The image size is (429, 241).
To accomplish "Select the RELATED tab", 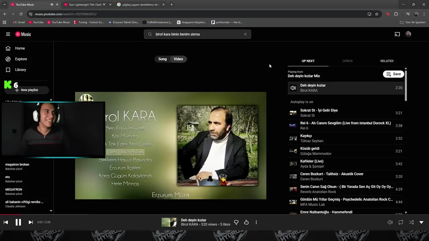I will (387, 61).
